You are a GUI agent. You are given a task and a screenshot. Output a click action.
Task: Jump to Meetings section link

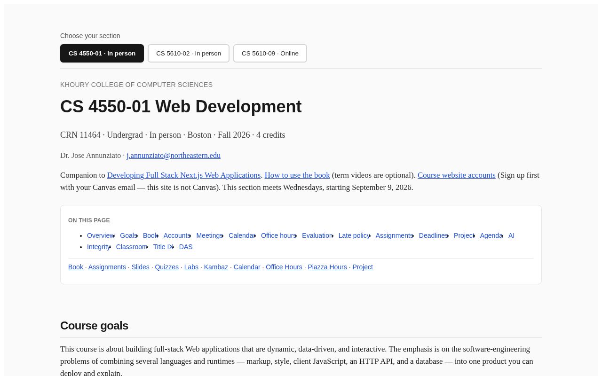pos(209,235)
